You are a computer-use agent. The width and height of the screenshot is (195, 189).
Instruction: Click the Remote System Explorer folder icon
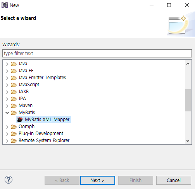pos(14,140)
